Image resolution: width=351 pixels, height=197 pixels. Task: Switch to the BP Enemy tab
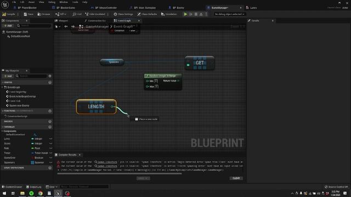coord(178,8)
